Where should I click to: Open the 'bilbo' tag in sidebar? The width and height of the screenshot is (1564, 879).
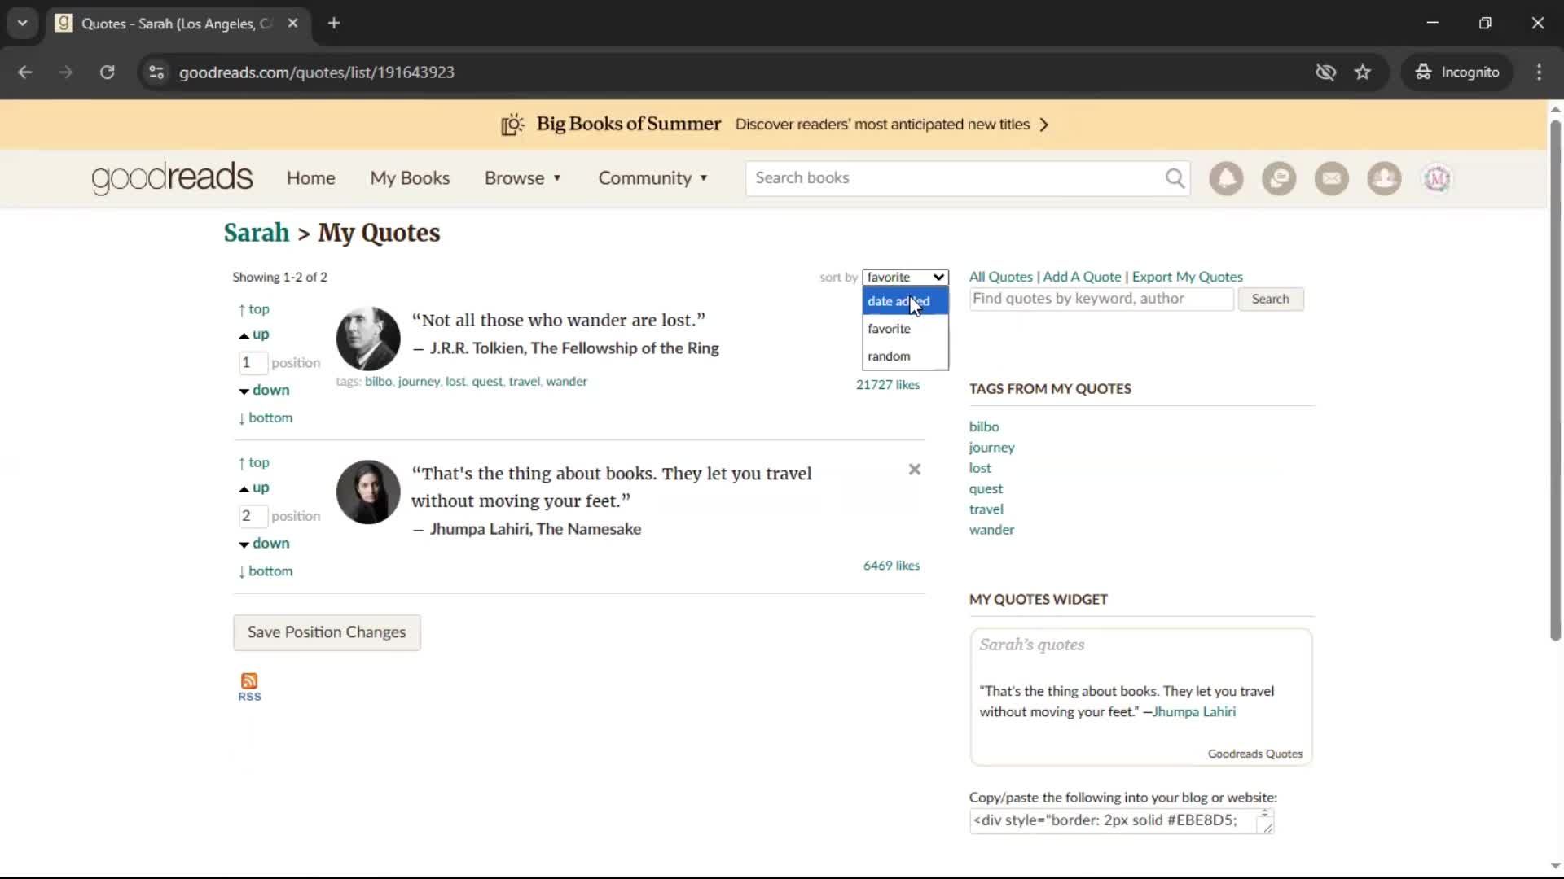coord(984,426)
